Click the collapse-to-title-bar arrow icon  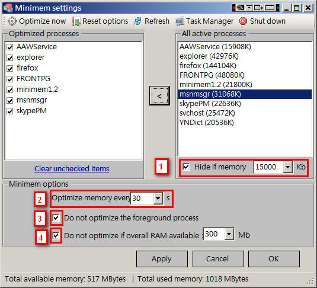point(249,8)
